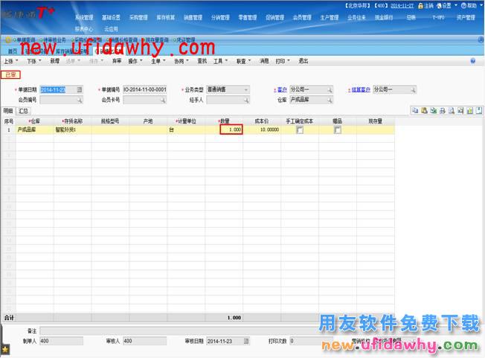This screenshot has width=485, height=358.
Task: Click the lookup icon in 仓库 header field
Action: click(x=330, y=100)
